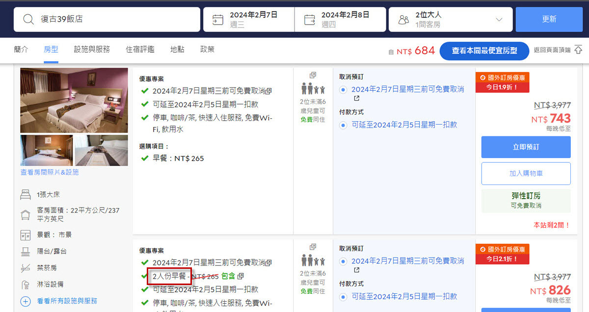Viewport: 589px width, 312px height.
Task: Click the 國外訂房優惠 今日1.9折 badge
Action: tap(502, 82)
